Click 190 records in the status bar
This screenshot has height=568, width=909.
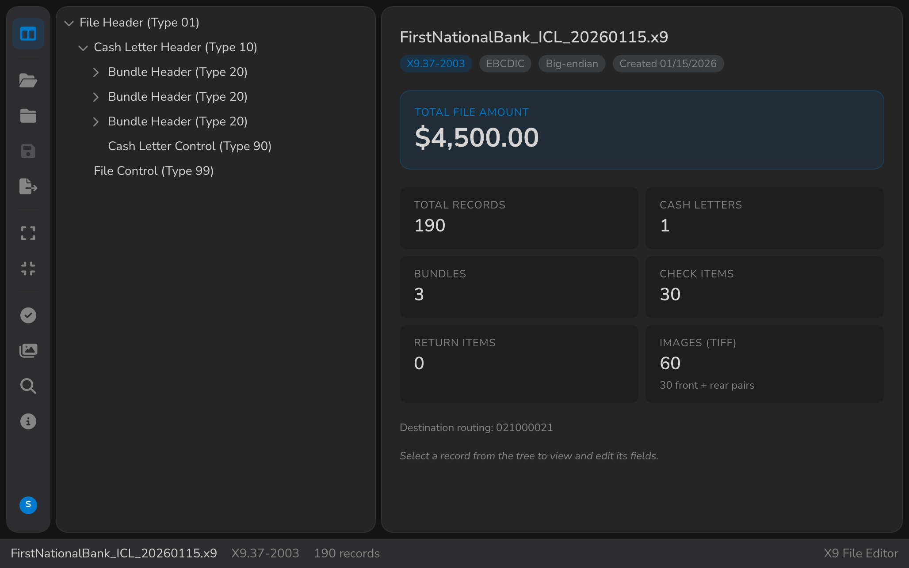(347, 553)
